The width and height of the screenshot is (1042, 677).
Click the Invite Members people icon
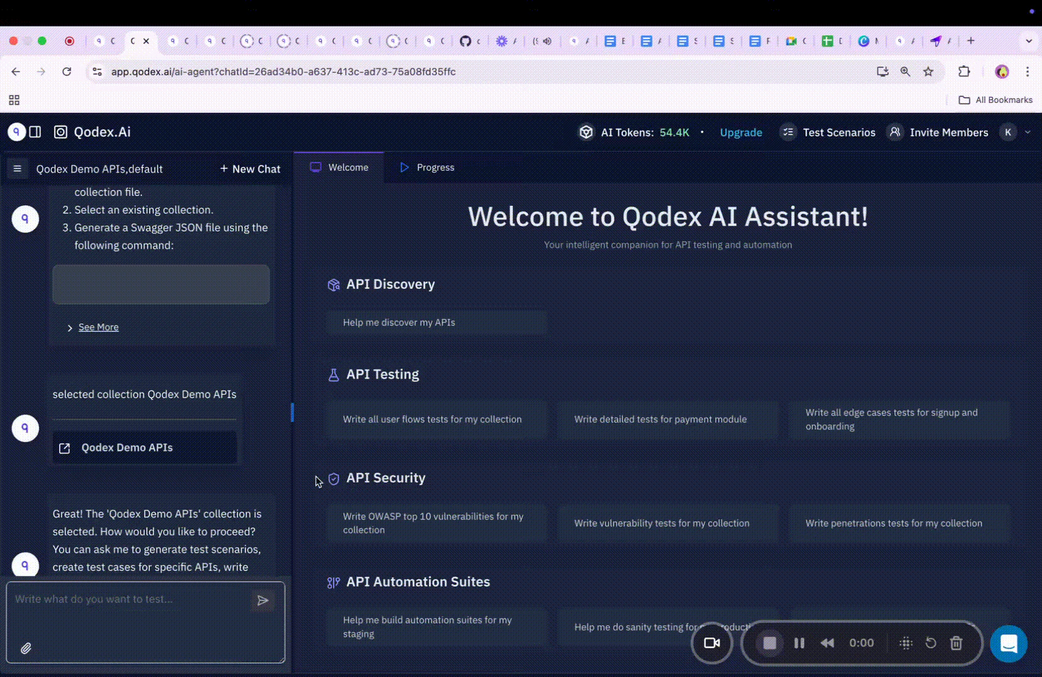[895, 132]
